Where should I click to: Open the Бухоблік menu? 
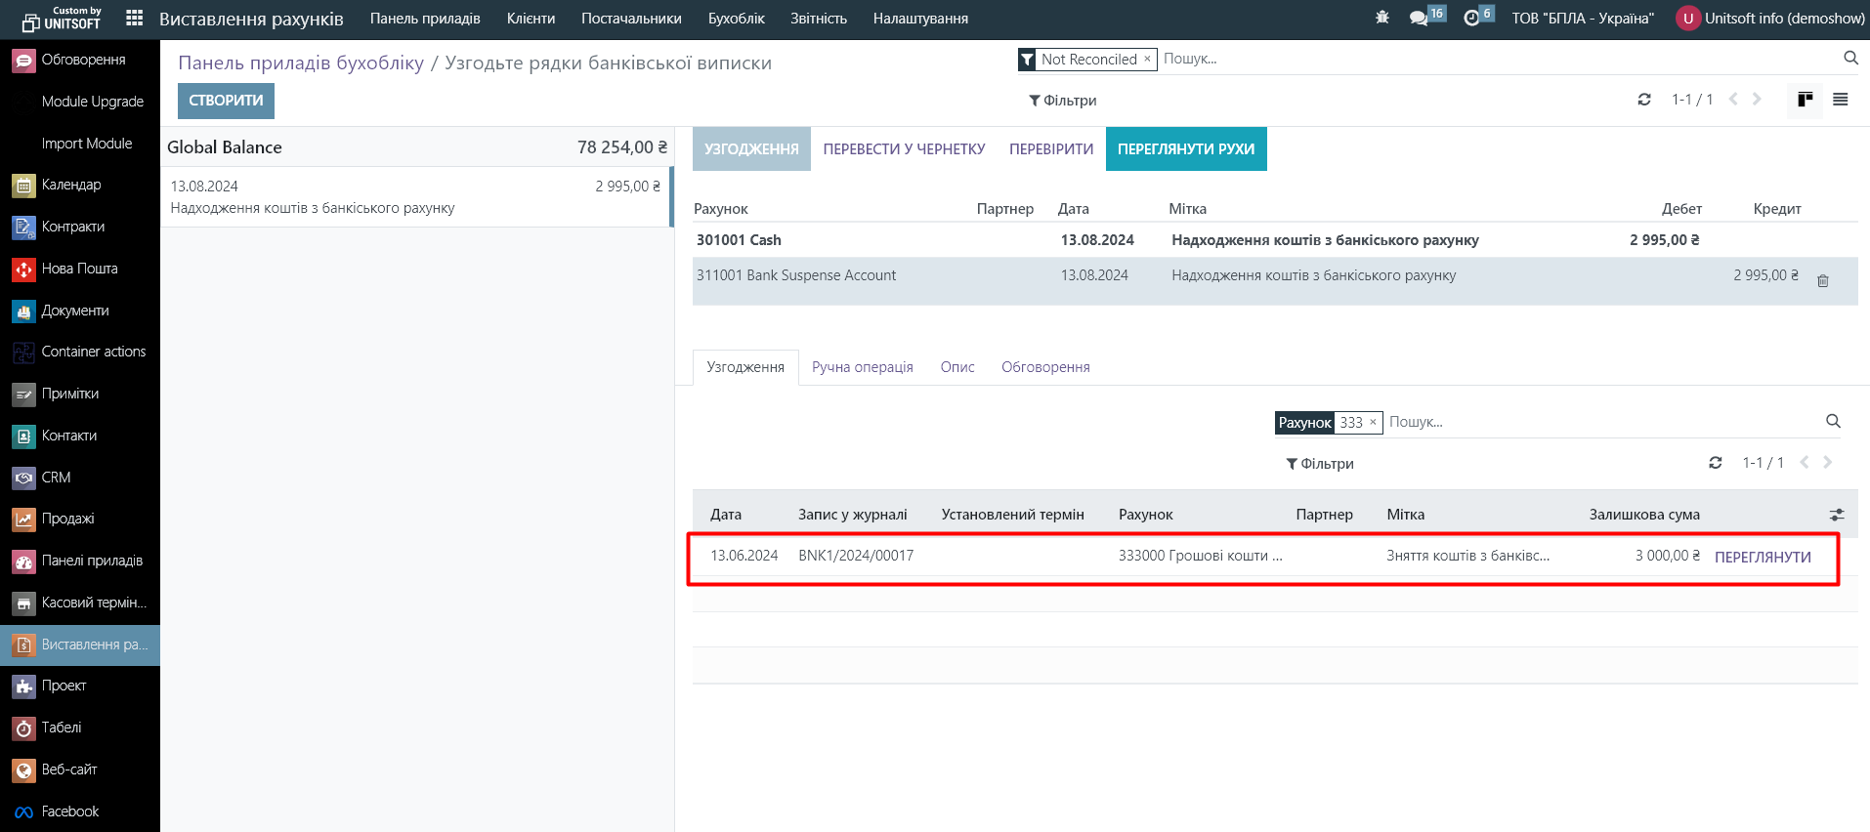click(x=736, y=19)
